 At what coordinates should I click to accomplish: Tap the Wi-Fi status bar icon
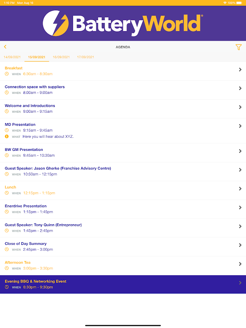225,3
